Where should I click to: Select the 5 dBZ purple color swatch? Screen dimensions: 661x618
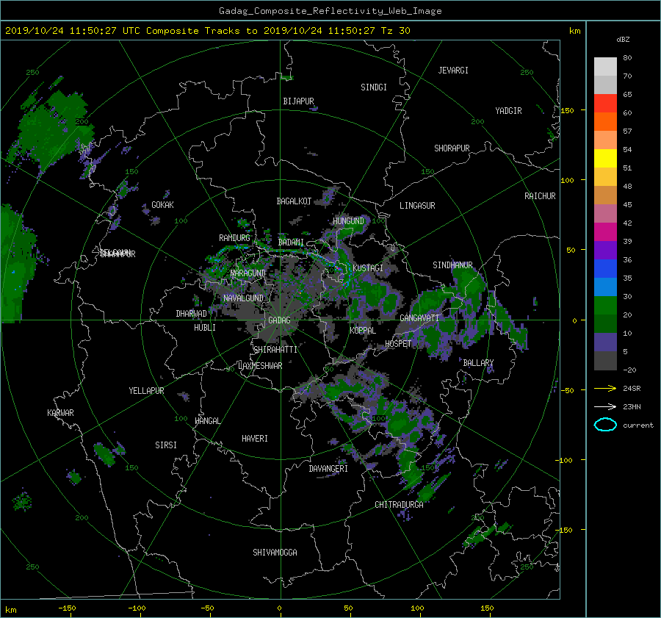605,342
